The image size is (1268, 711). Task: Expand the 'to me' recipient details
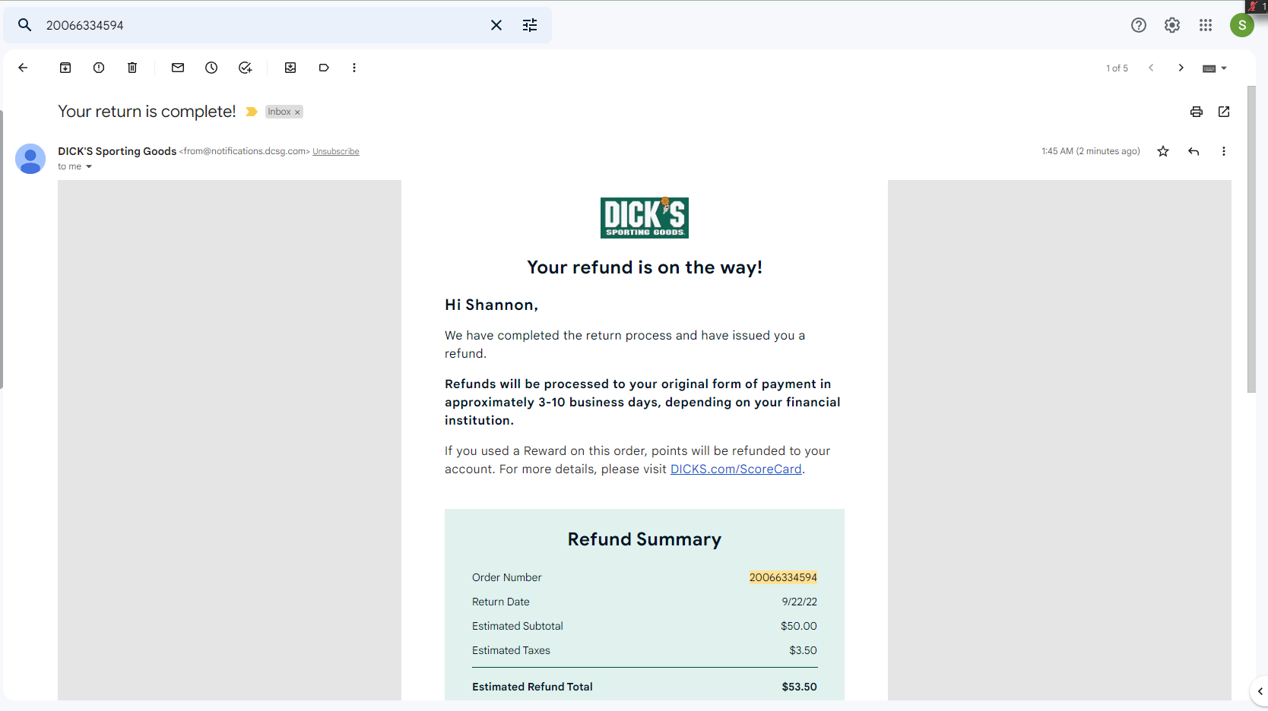click(x=89, y=167)
